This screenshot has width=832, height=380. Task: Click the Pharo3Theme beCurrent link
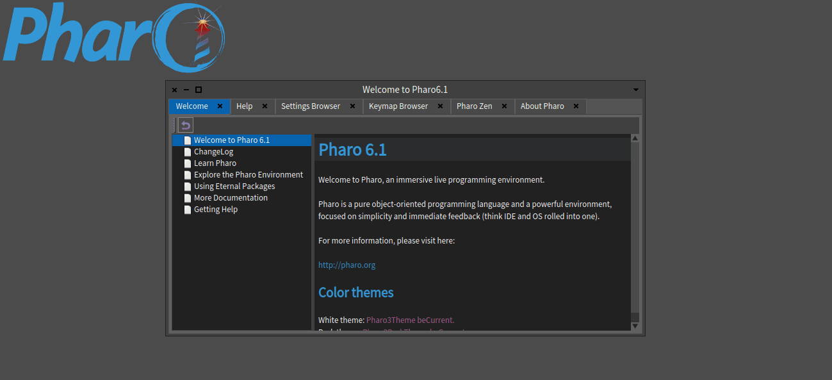(x=410, y=320)
